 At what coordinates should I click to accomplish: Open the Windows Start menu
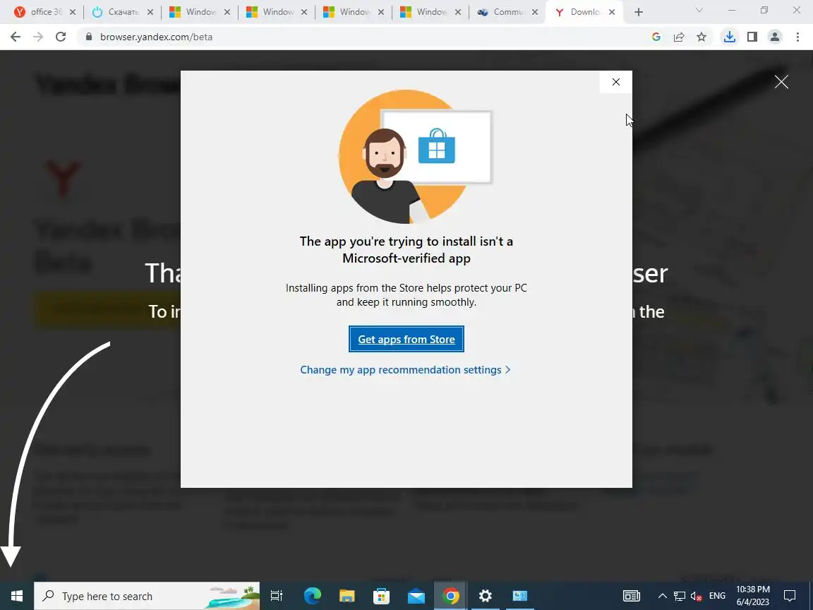[17, 596]
